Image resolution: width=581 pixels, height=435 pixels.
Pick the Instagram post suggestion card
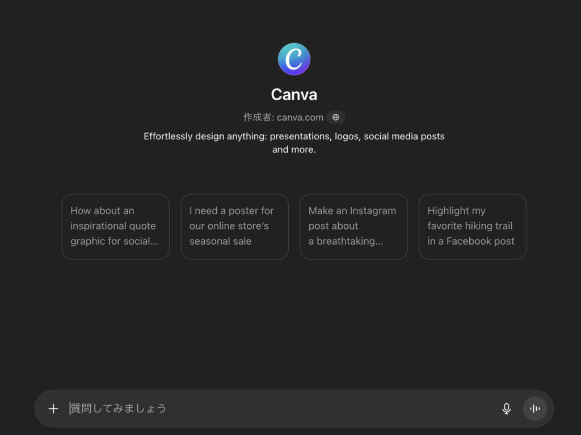(353, 227)
